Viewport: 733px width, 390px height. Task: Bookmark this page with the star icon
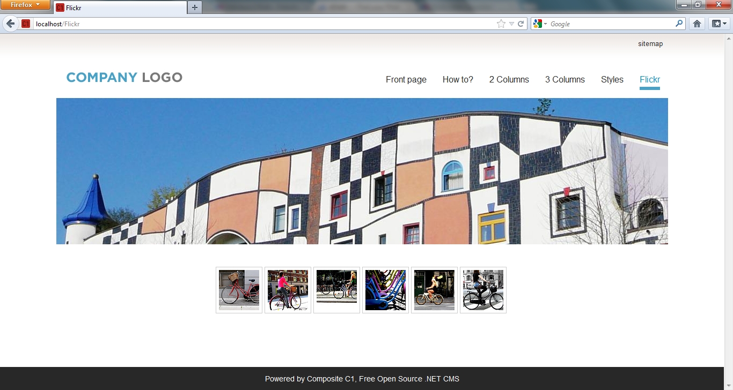(x=501, y=24)
